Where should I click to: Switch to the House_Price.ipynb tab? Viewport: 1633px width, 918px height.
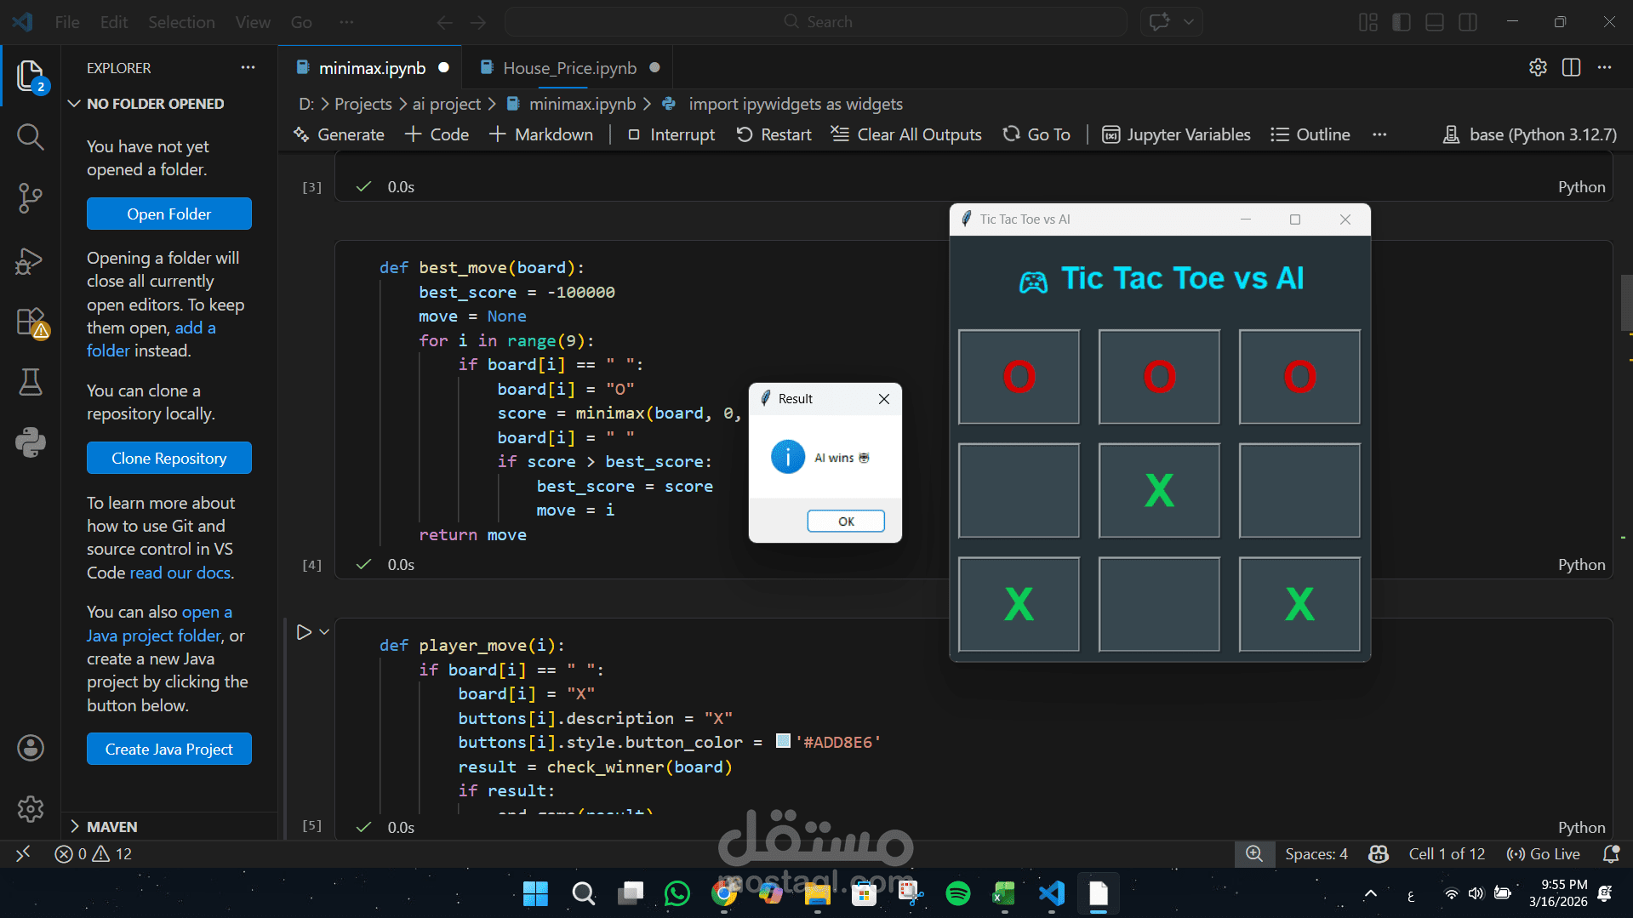pyautogui.click(x=568, y=67)
